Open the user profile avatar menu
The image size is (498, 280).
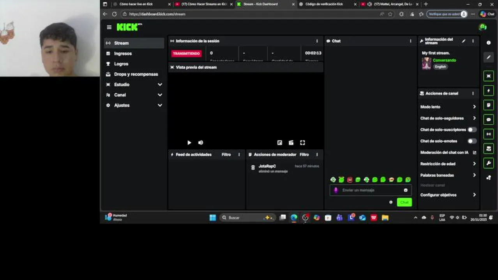click(x=483, y=27)
